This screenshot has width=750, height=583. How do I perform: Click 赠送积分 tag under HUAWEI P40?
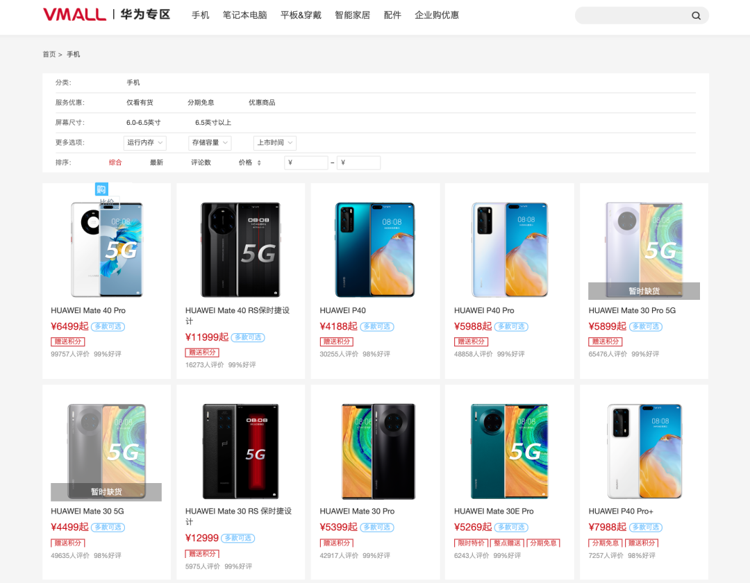(336, 341)
